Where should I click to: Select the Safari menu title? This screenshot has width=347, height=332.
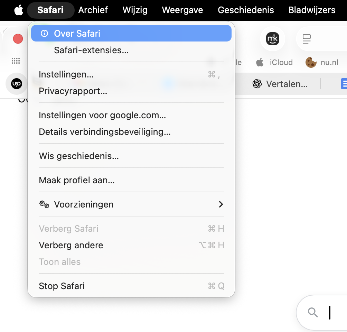[50, 10]
